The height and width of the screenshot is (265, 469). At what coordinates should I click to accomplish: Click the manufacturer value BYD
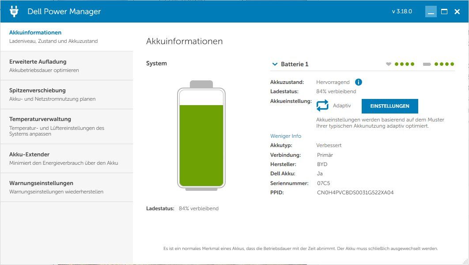click(x=322, y=164)
